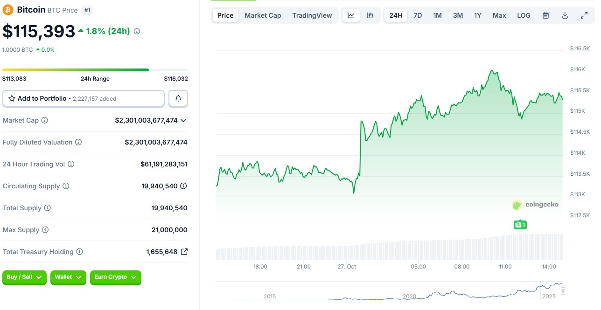Toggle the LOG scale option
This screenshot has width=601, height=310.
click(x=524, y=15)
